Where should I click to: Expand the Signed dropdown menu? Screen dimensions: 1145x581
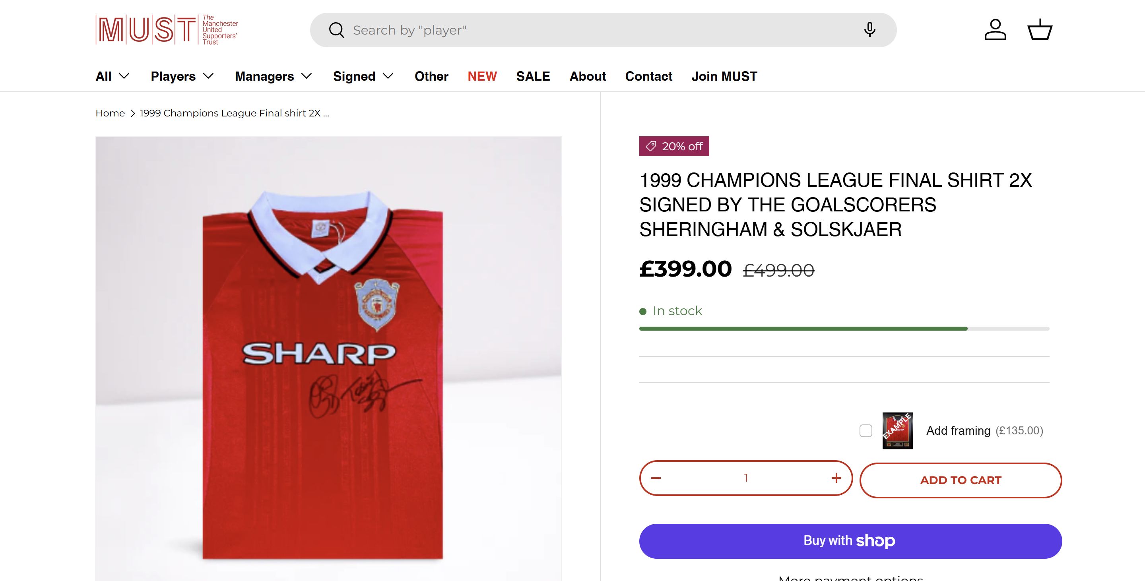(x=363, y=76)
